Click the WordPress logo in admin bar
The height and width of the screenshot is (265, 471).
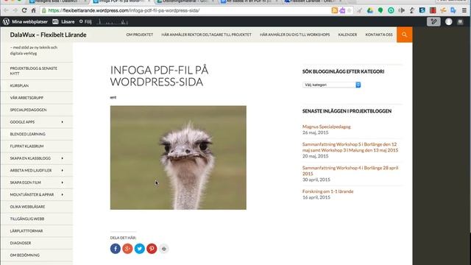point(6,21)
